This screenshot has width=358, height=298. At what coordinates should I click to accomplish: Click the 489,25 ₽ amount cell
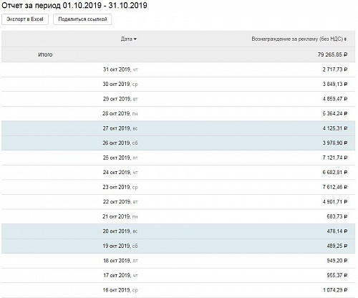pos(337,246)
